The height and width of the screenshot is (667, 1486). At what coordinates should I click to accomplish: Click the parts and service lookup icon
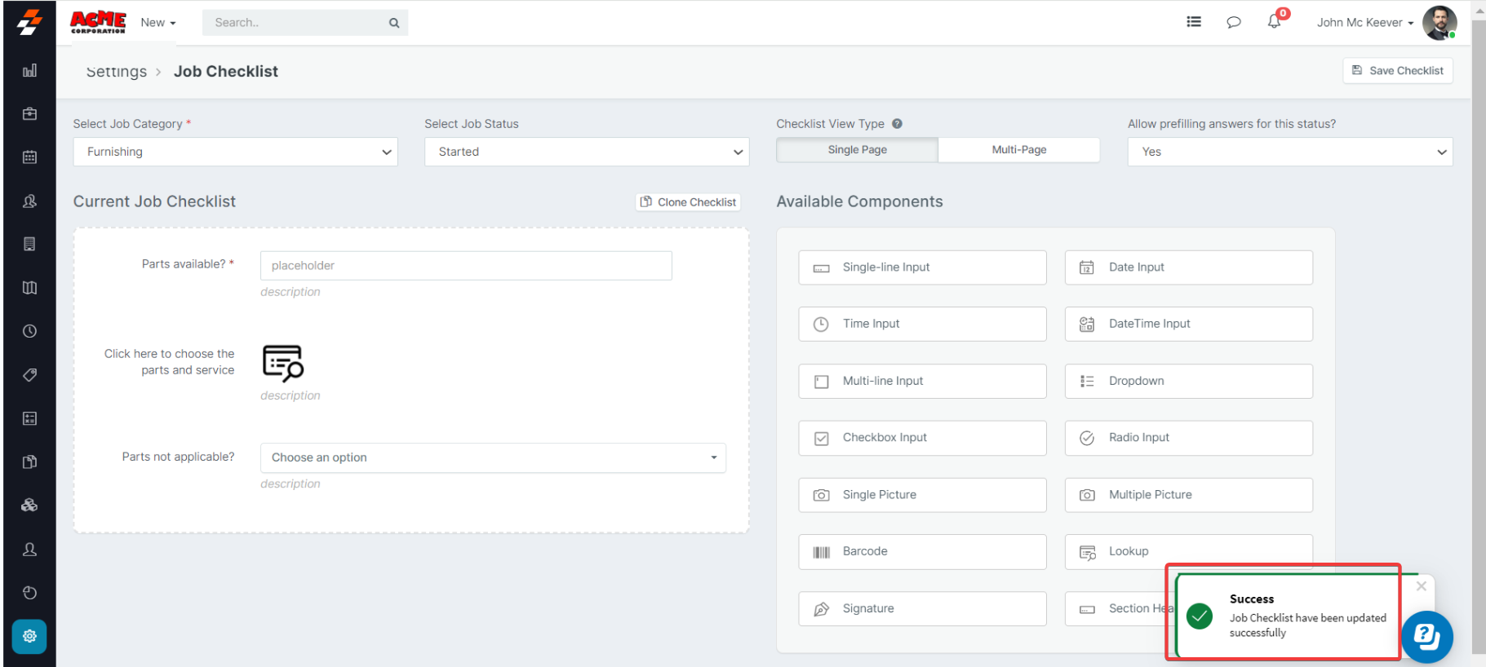282,363
